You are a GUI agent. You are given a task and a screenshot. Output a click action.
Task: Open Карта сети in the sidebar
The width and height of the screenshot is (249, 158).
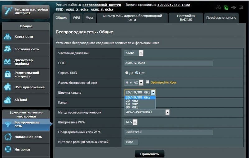coord(26,37)
